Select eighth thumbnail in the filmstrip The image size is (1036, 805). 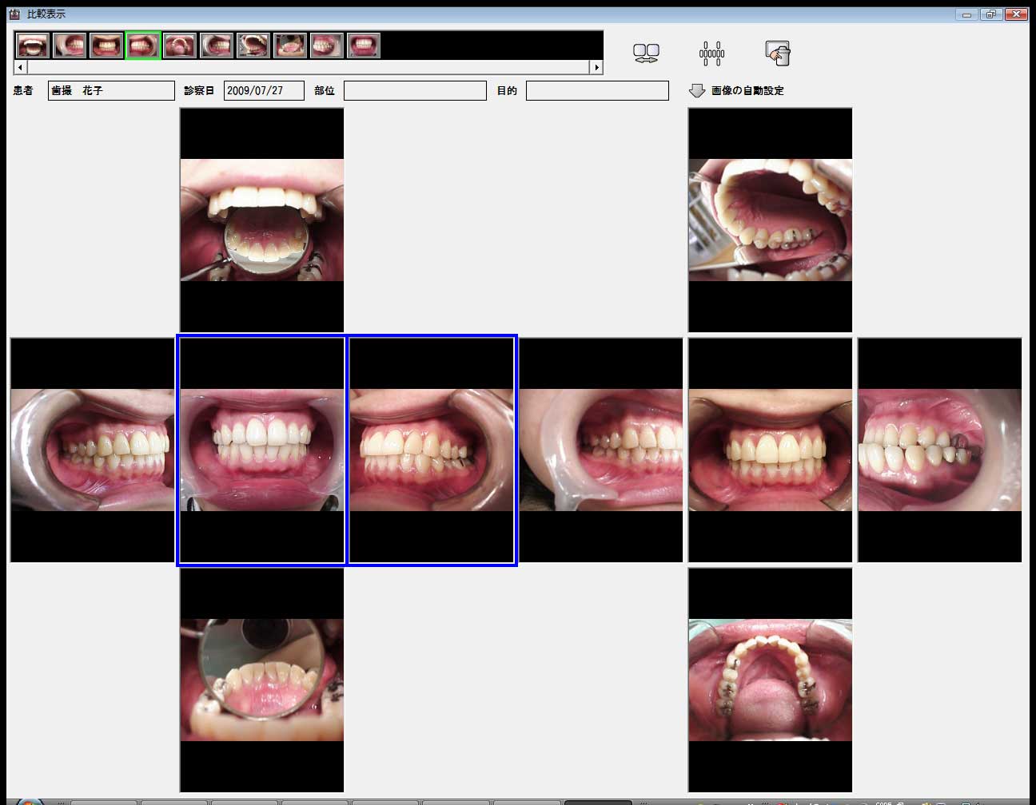290,46
